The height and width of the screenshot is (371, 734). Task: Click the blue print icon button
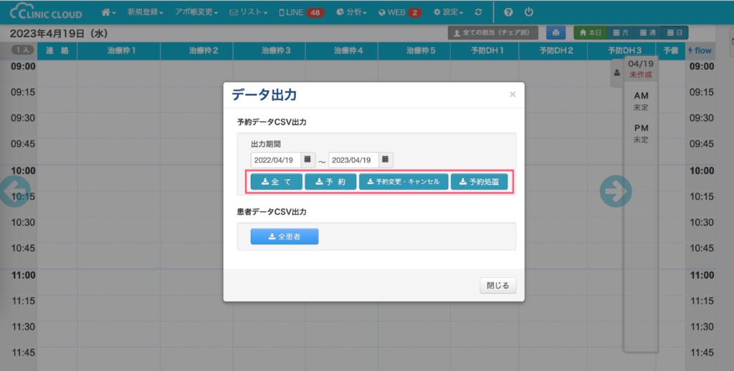coord(555,33)
